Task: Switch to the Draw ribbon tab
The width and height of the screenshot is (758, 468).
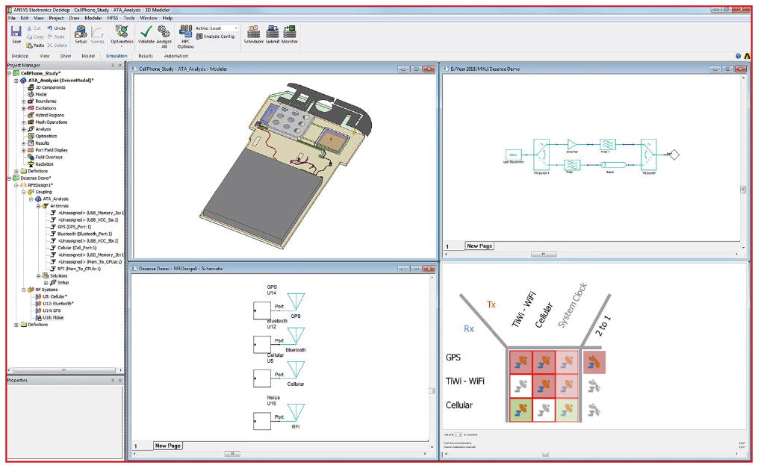Action: coord(65,56)
